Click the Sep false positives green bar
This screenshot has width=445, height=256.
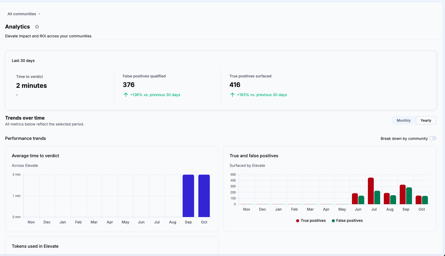(409, 196)
